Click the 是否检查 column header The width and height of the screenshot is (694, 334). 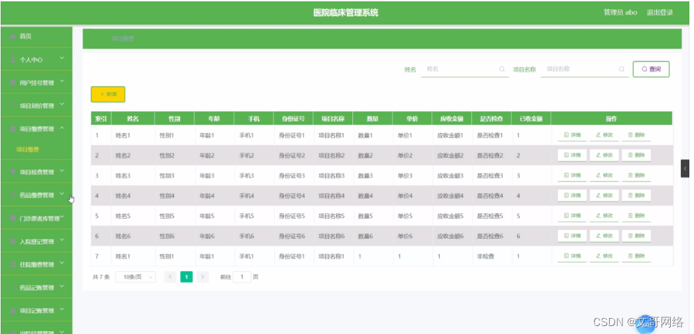(x=491, y=119)
